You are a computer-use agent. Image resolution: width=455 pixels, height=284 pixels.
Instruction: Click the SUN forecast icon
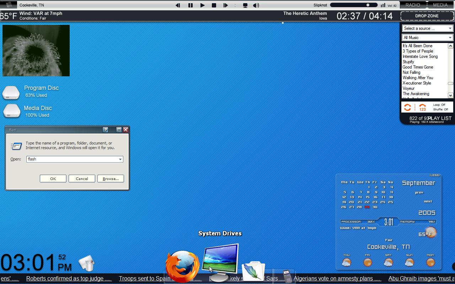pyautogui.click(x=409, y=263)
